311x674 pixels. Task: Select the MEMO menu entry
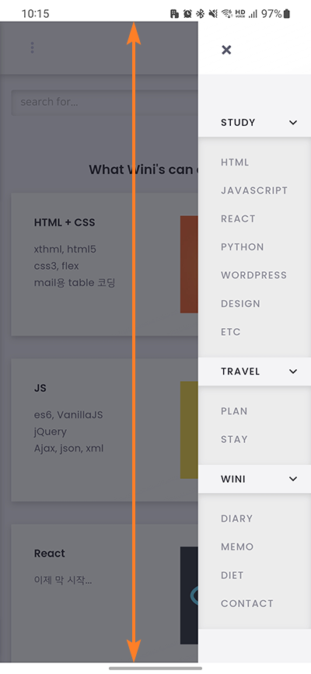coord(237,547)
